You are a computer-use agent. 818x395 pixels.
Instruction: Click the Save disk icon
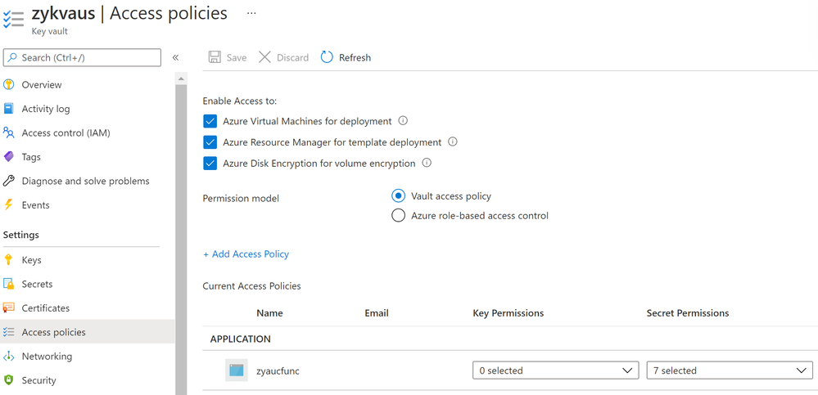(x=215, y=57)
